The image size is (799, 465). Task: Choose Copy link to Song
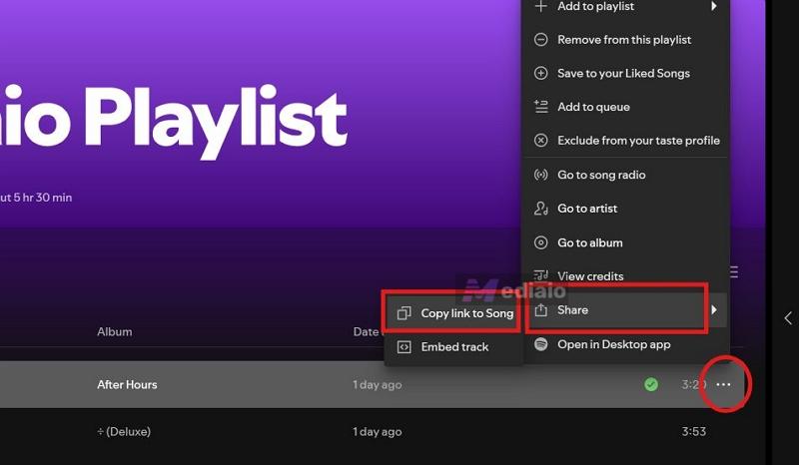point(453,313)
